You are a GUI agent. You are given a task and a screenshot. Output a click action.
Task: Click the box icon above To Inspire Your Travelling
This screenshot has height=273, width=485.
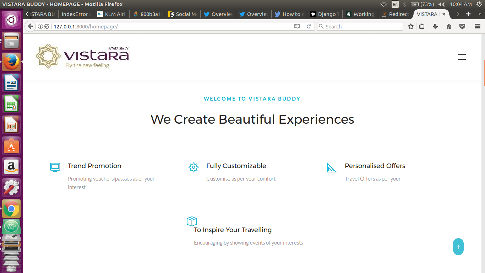(192, 221)
